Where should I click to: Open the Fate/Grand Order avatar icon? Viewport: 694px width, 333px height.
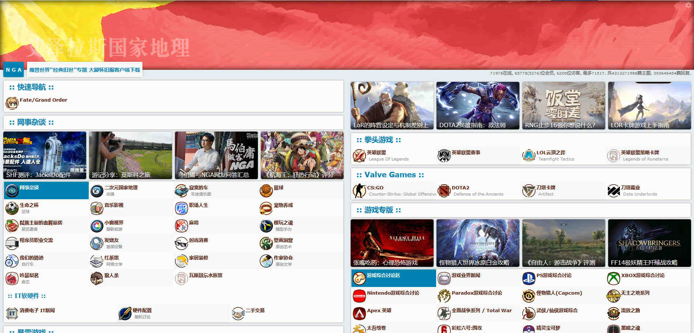pyautogui.click(x=12, y=103)
